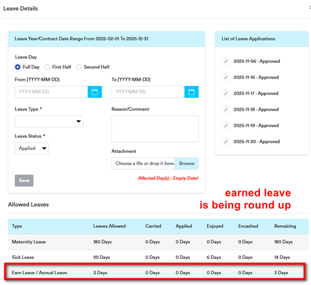Click the Leave Year/Contract Date Range heading
311x285 pixels.
(81, 39)
